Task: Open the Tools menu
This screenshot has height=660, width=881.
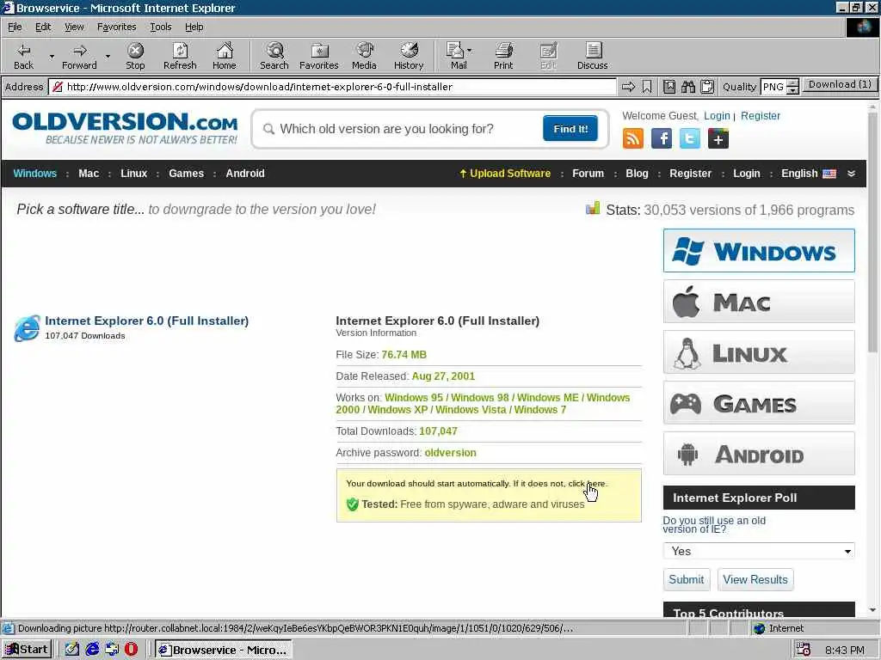Action: (x=160, y=27)
